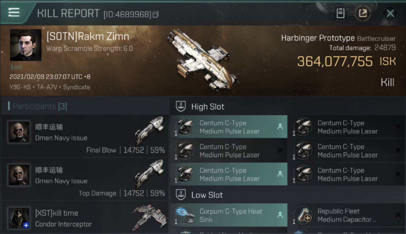Select the Corpum C-Type Heat Sink module
This screenshot has height=234, width=406.
229,215
